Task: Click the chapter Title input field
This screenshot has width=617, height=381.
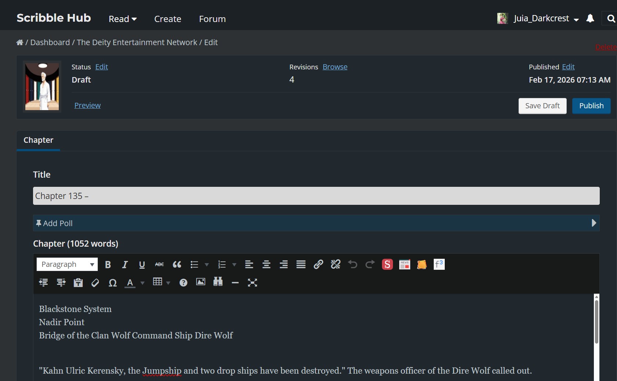Action: 316,196
